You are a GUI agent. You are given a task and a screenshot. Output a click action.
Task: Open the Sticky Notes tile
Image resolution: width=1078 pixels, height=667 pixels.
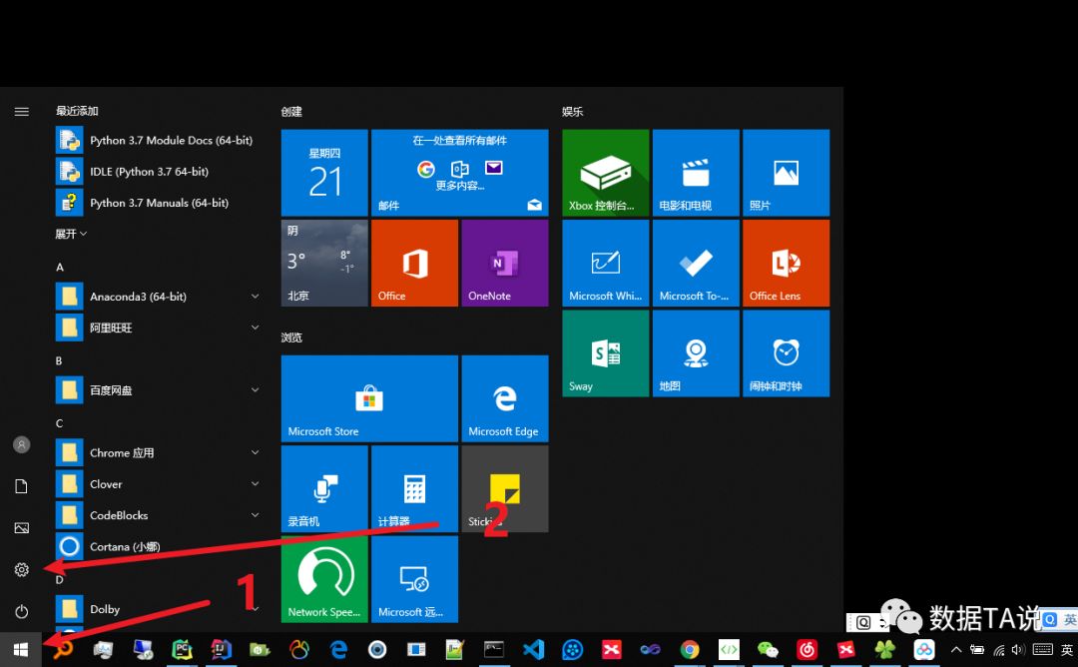click(505, 488)
